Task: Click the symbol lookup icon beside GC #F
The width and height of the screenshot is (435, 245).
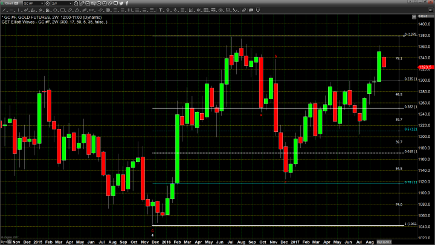Action: (x=47, y=4)
